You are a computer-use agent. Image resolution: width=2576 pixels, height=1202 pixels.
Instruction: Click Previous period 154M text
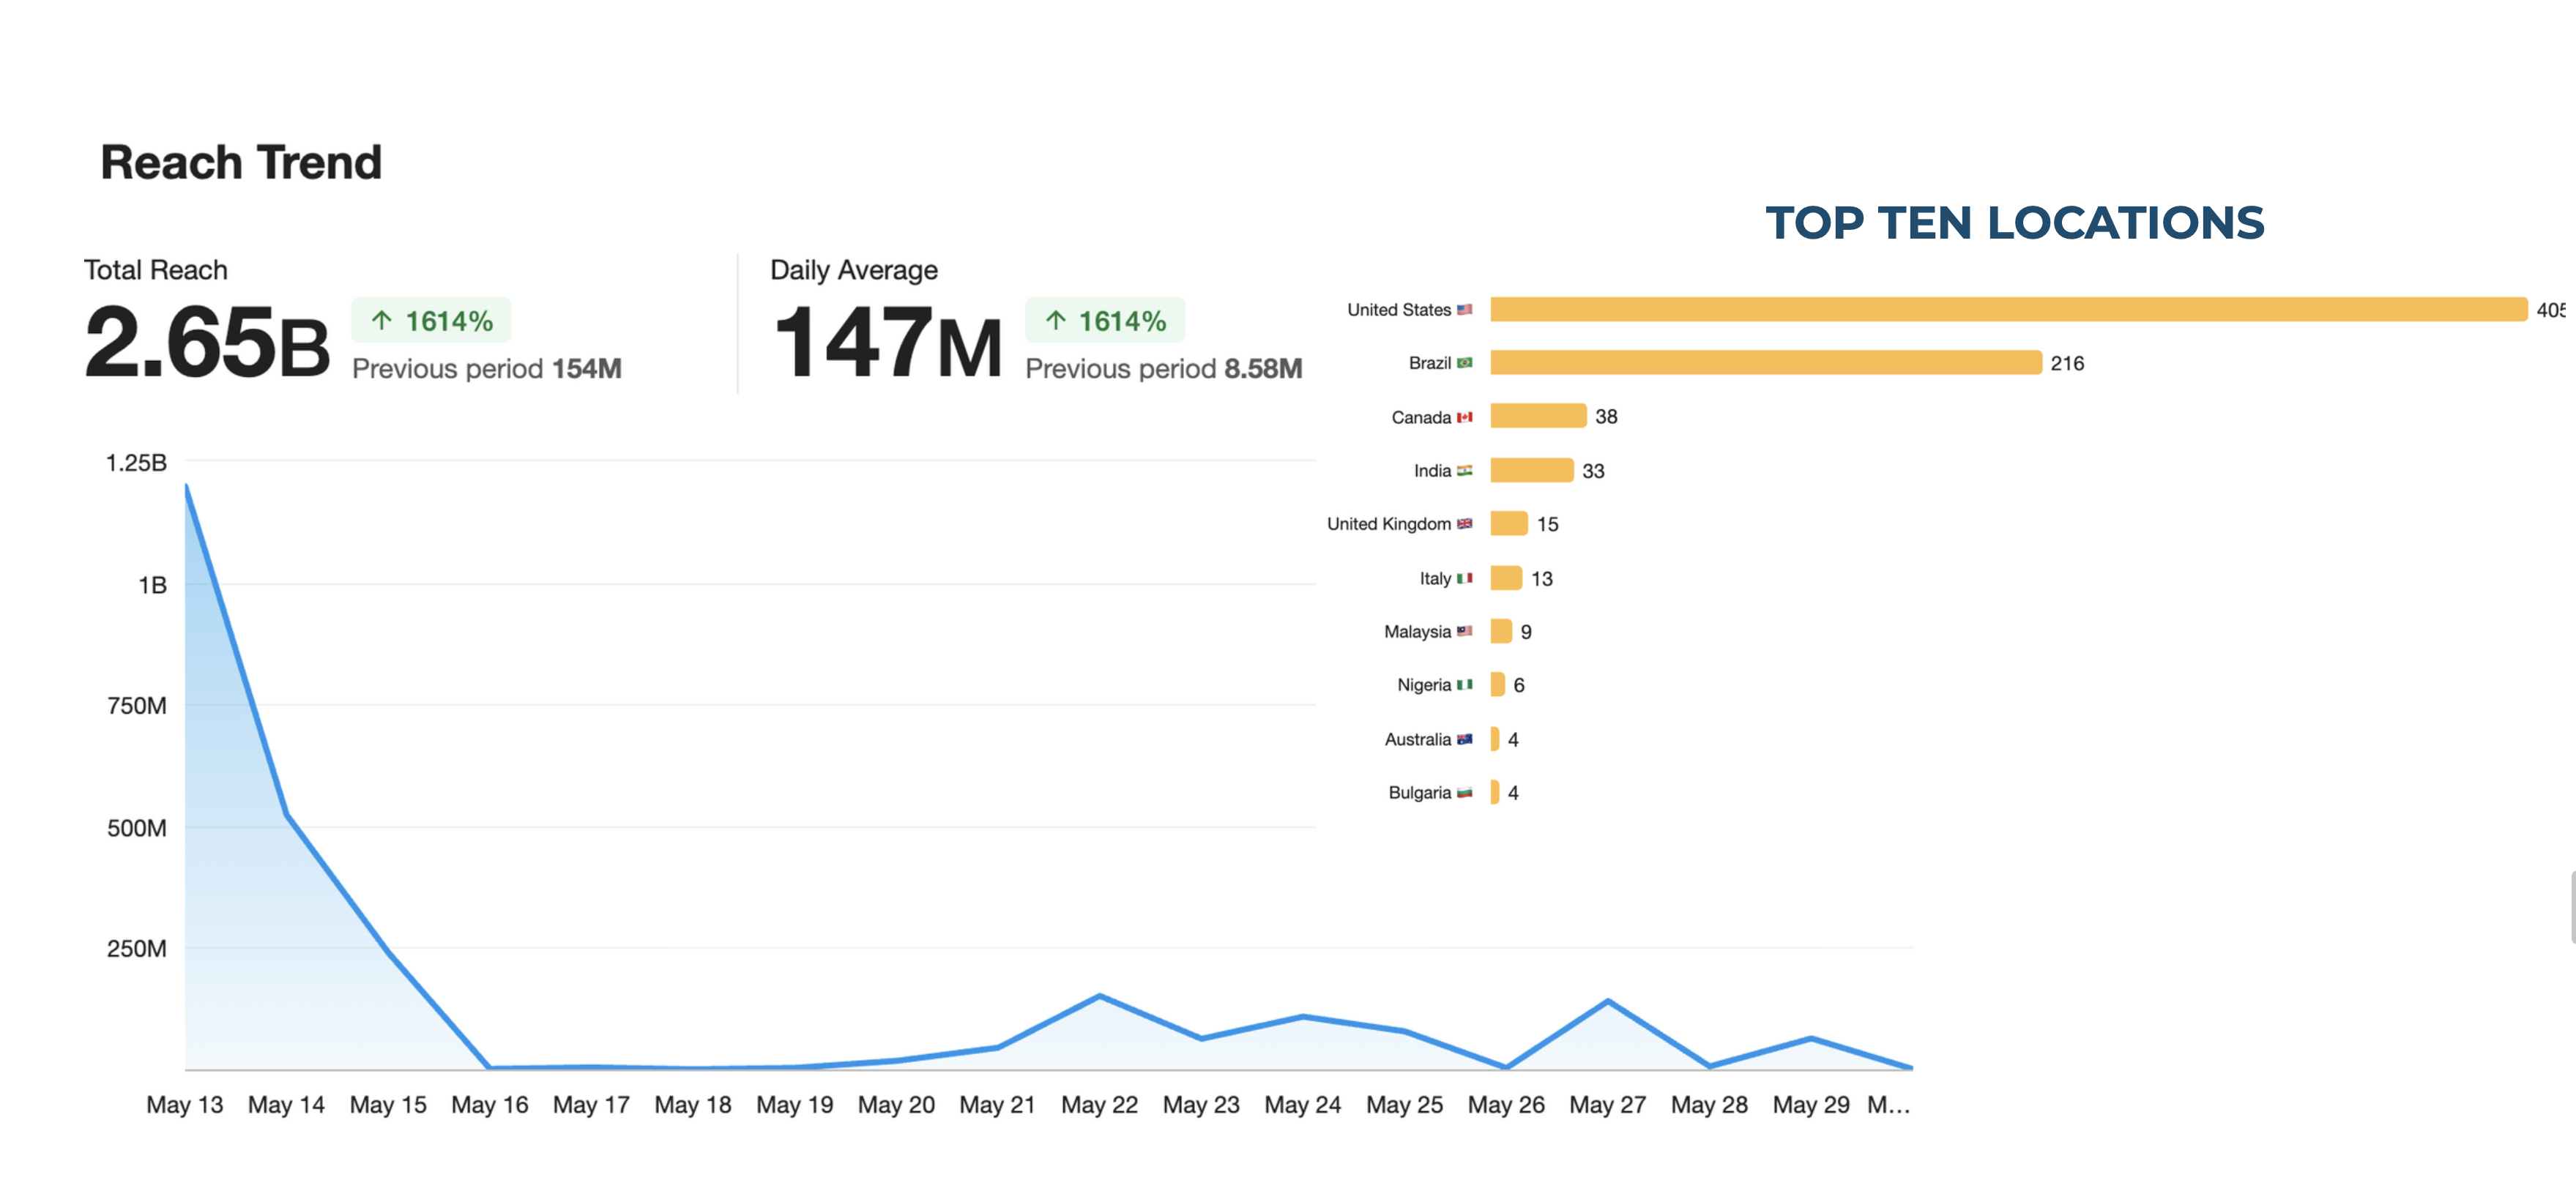pos(487,369)
